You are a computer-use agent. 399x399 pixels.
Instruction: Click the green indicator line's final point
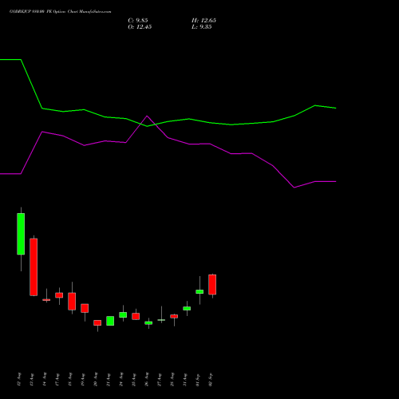336,108
